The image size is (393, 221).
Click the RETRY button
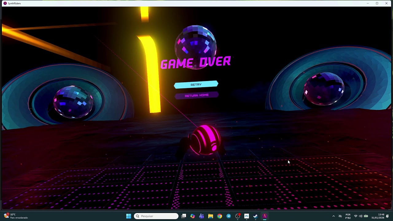[196, 85]
